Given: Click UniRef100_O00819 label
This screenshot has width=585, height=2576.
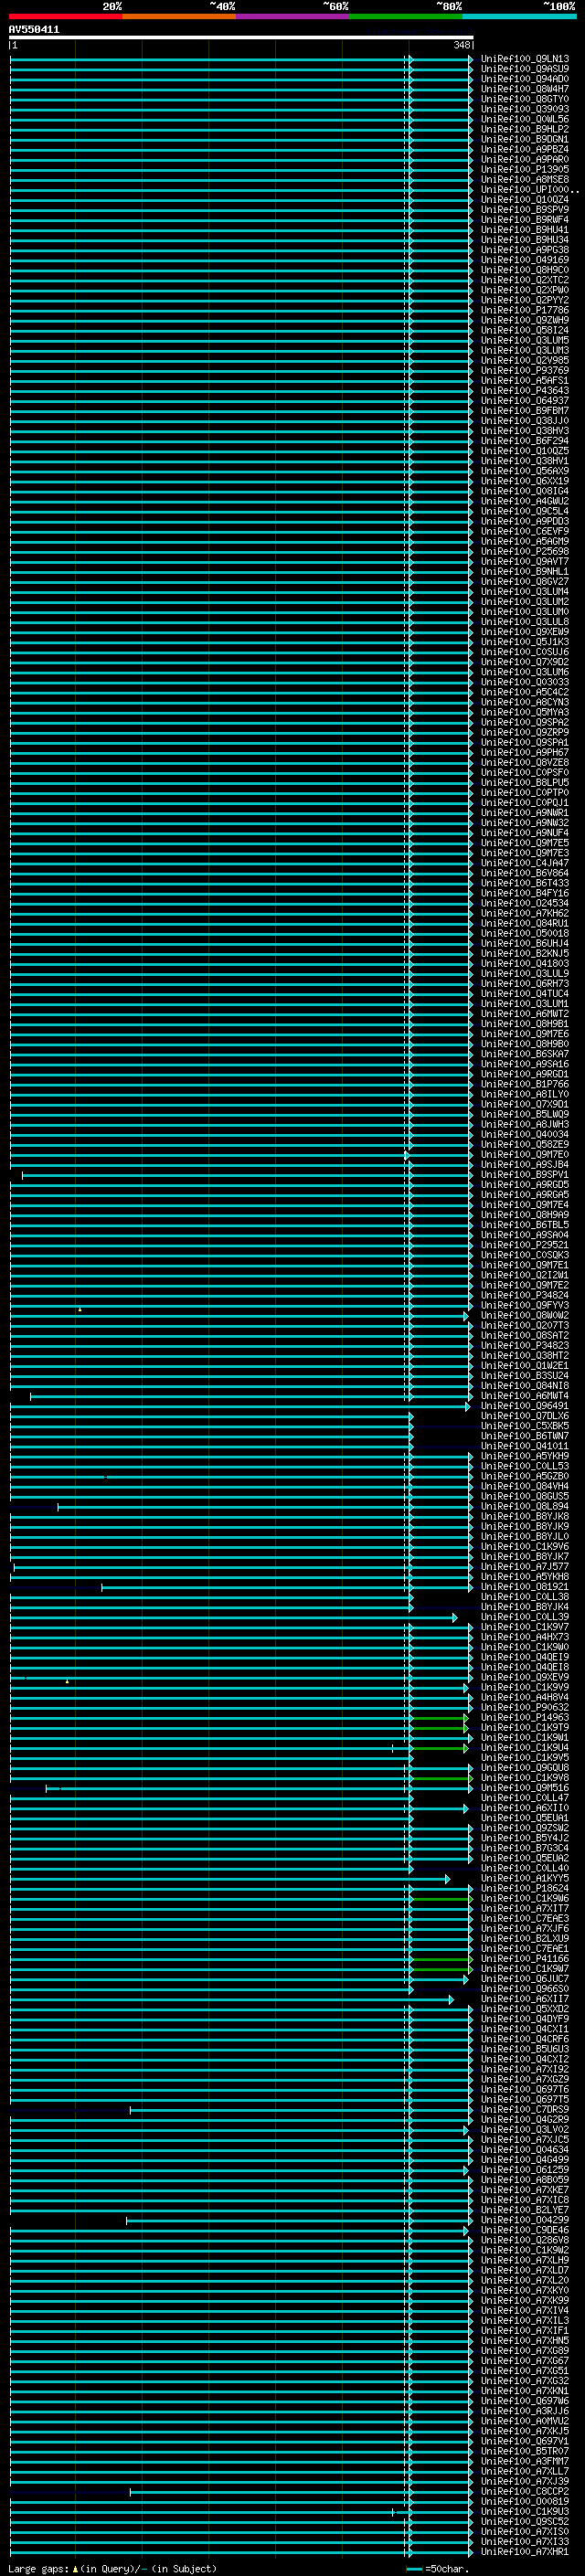Looking at the screenshot, I should click(524, 2501).
